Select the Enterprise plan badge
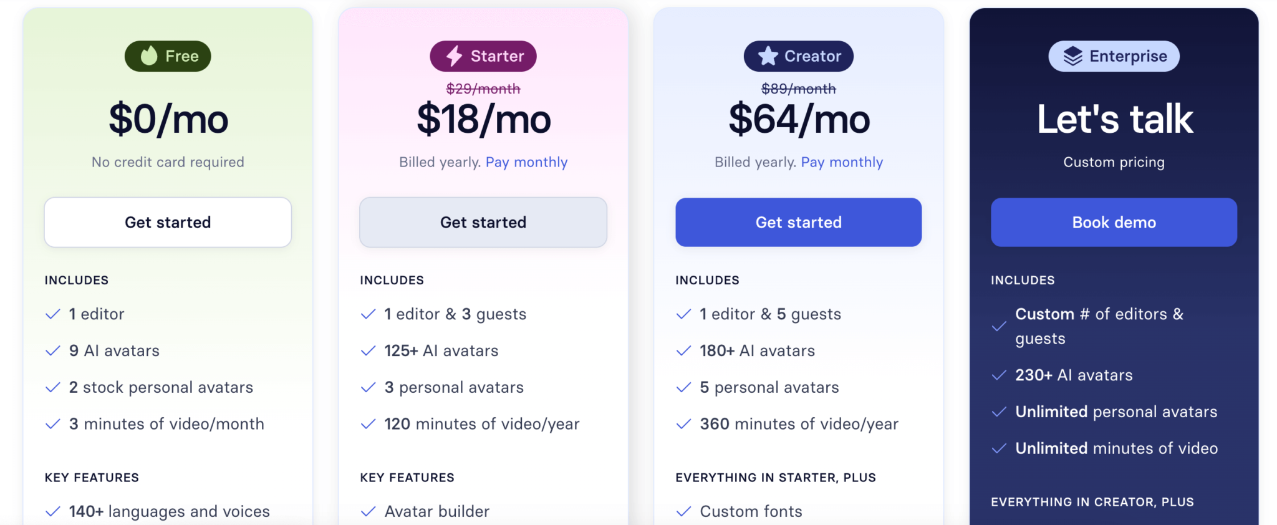Screen dimensions: 1277x525 [x=1114, y=56]
